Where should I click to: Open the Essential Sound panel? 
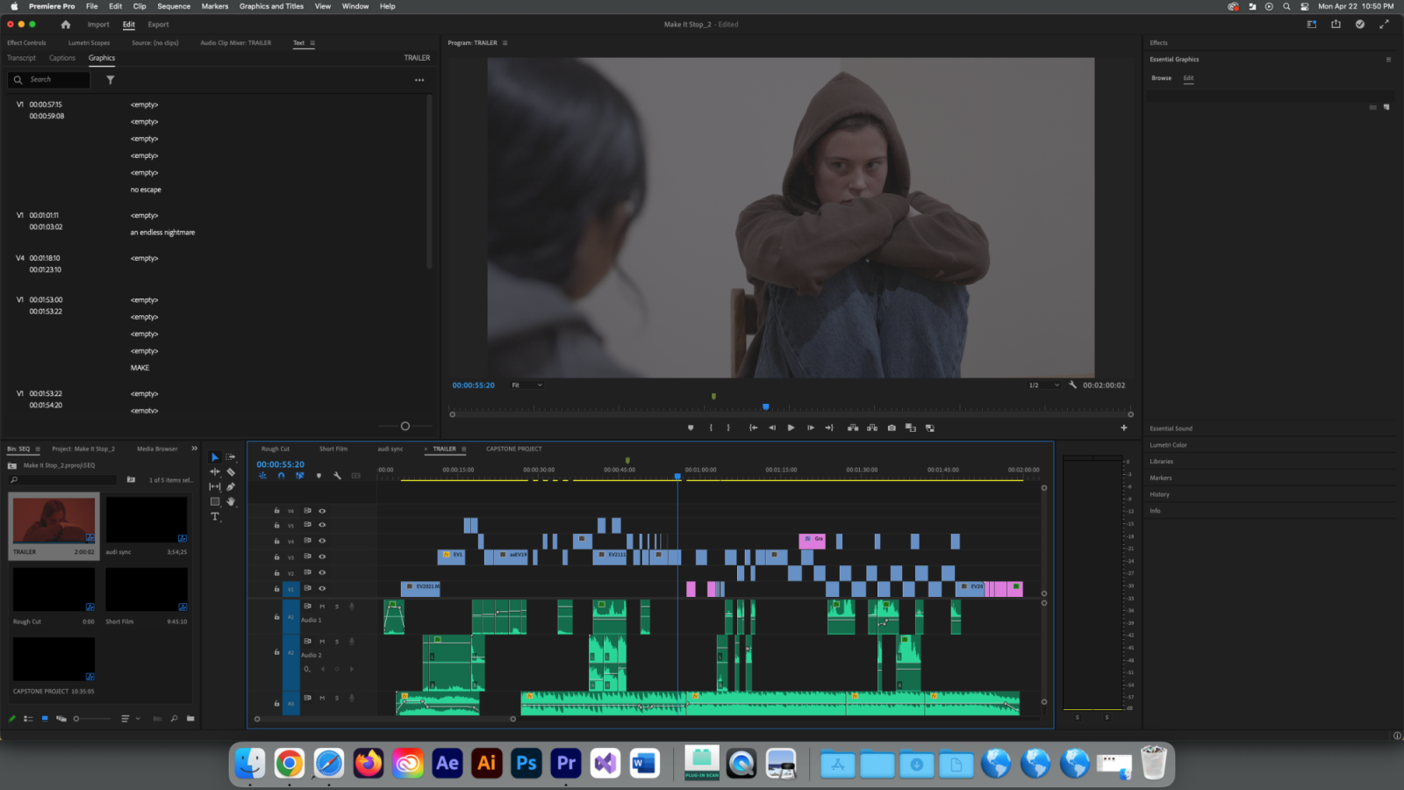(1171, 428)
